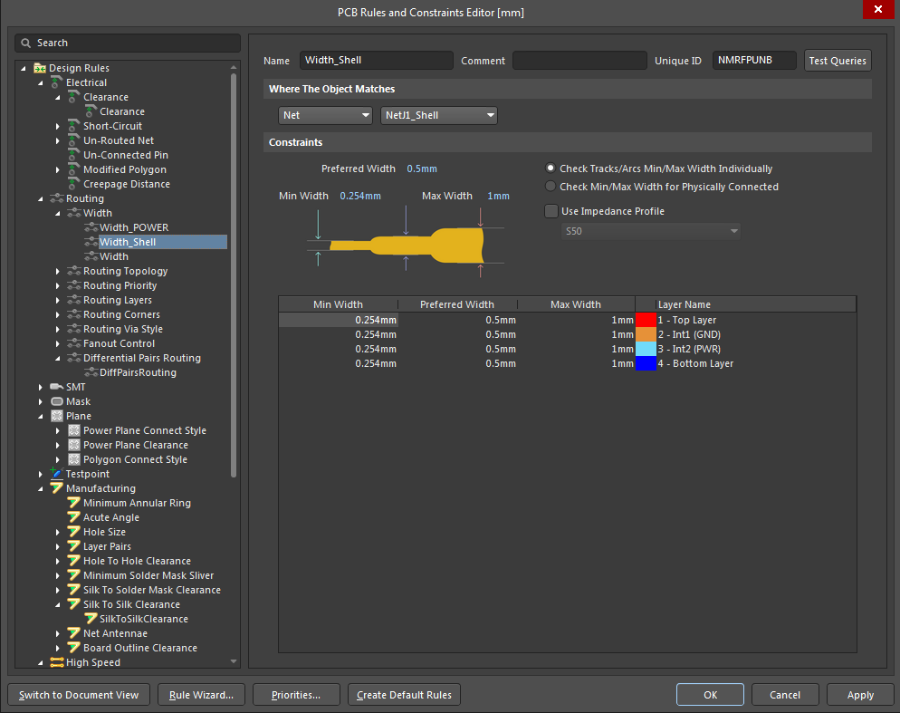The height and width of the screenshot is (713, 900).
Task: Click the Routing Via Style rule icon
Action: (x=74, y=329)
